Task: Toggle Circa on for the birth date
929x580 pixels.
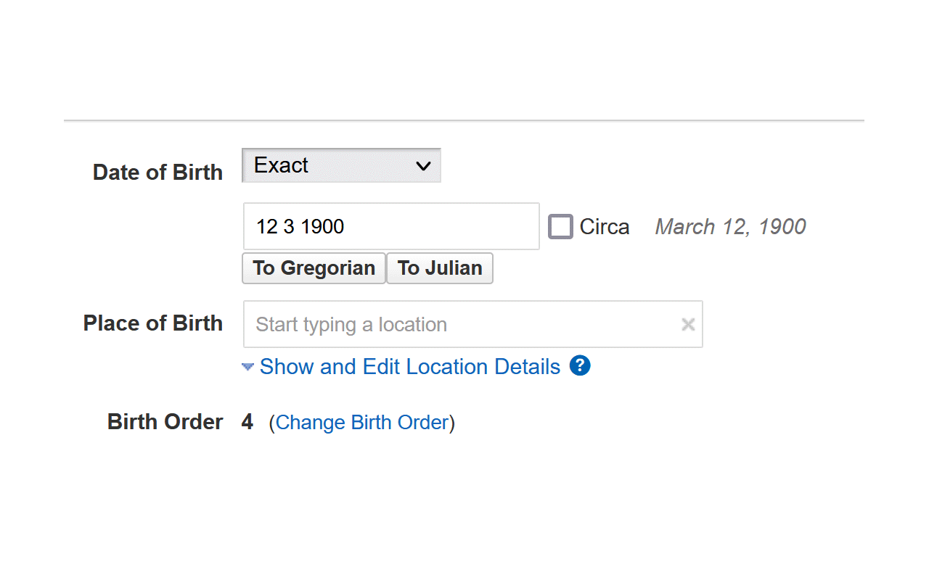Action: coord(560,226)
